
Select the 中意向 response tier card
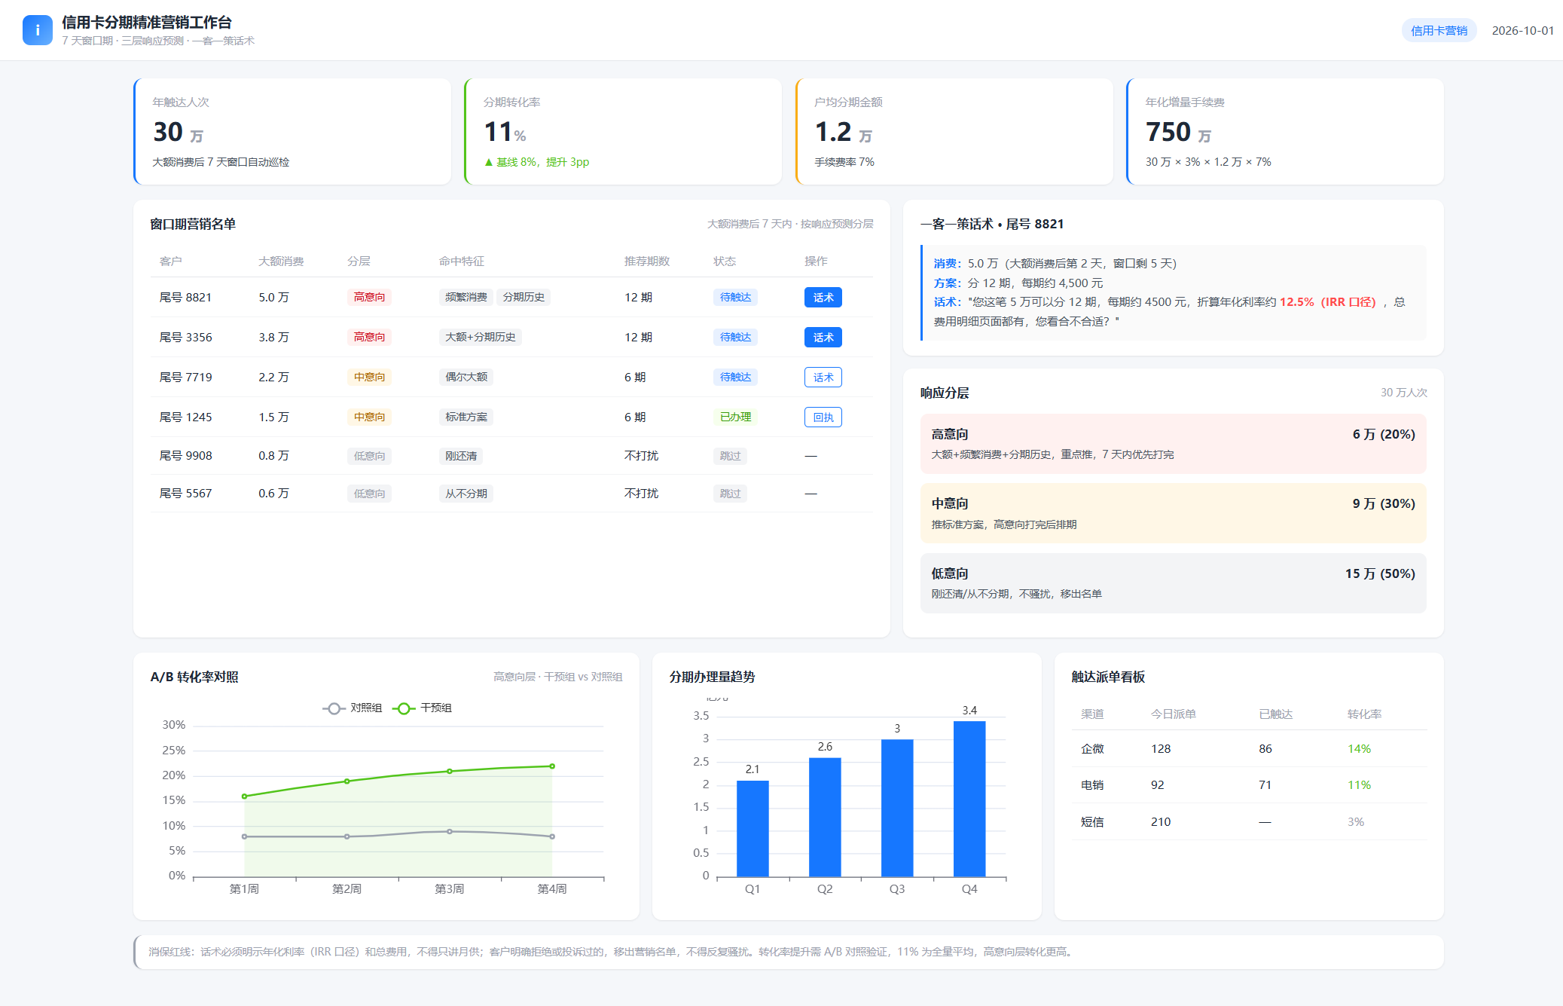pos(1173,513)
